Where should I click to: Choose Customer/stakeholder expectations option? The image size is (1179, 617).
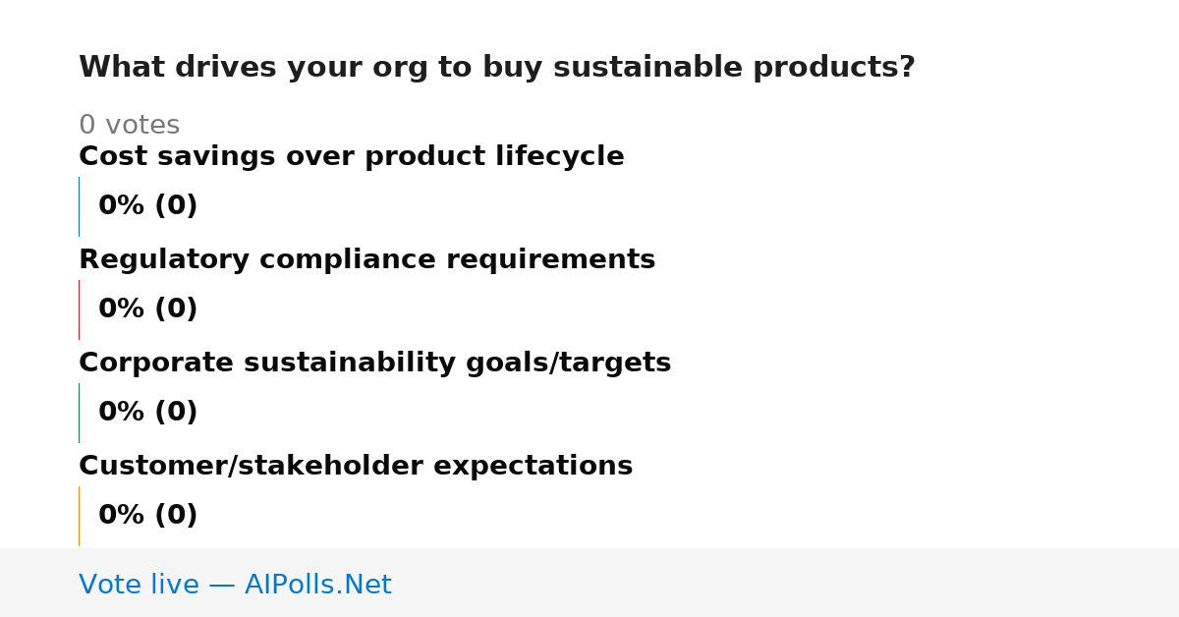coord(356,467)
